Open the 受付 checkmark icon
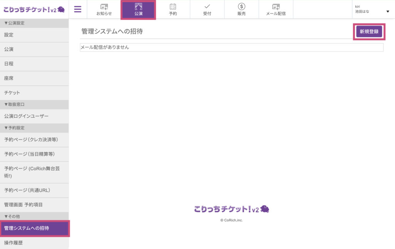 click(x=207, y=9)
